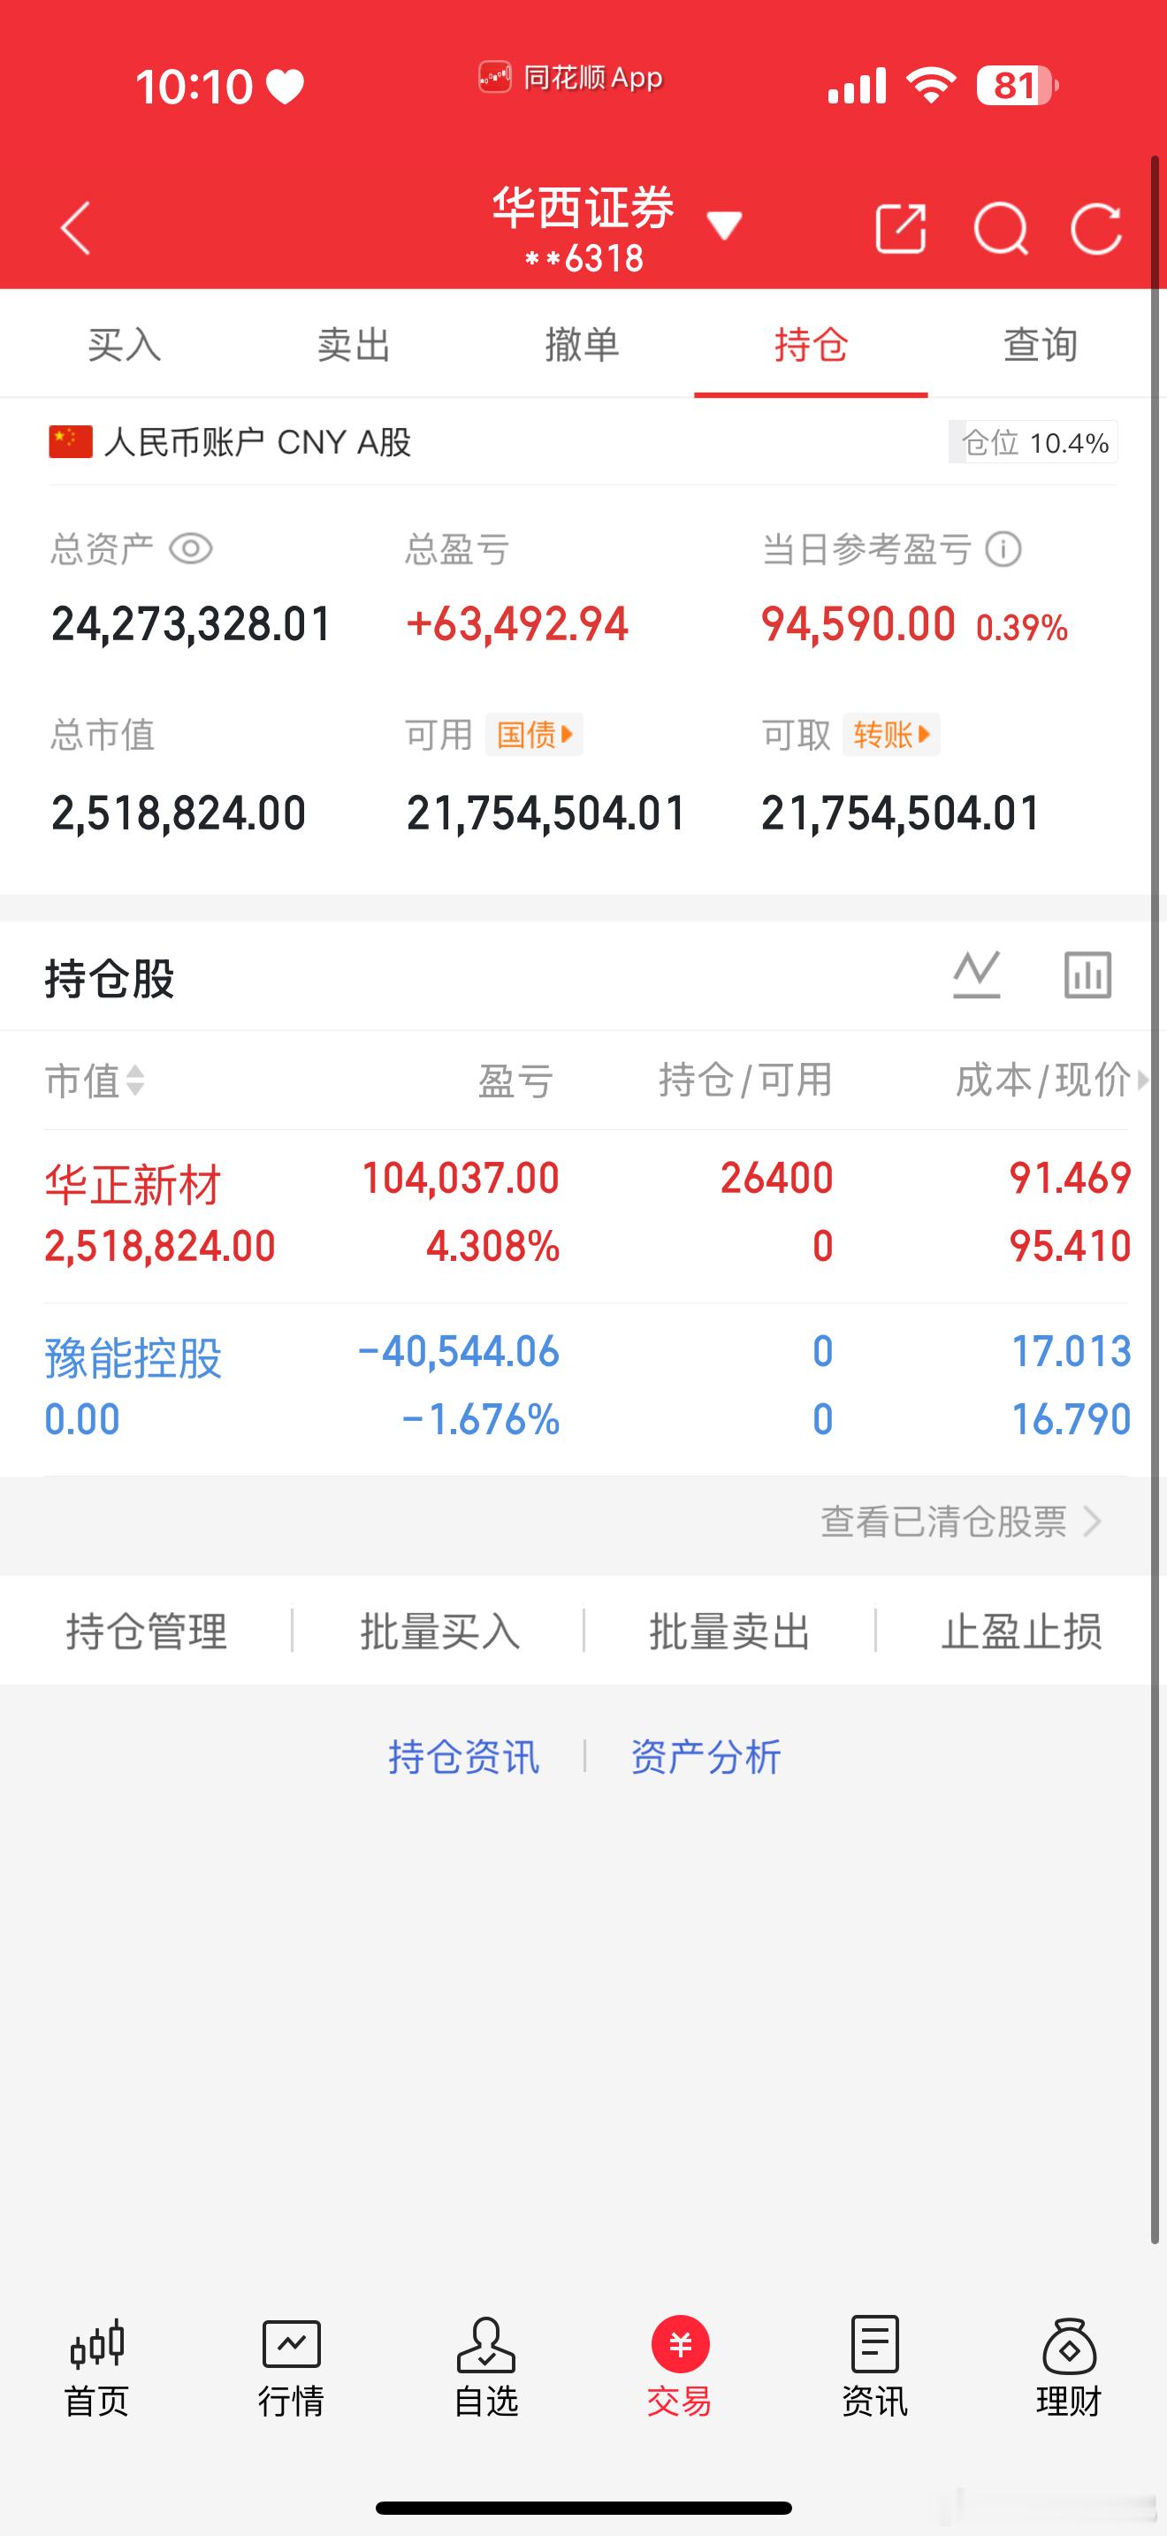Tap 批量买入 button
The image size is (1167, 2536).
(x=439, y=1631)
